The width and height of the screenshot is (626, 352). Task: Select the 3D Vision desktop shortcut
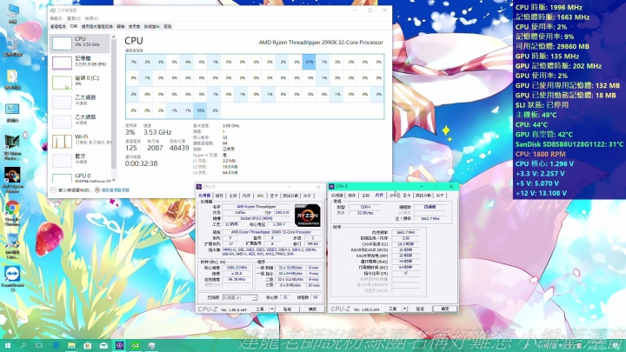pos(12,147)
